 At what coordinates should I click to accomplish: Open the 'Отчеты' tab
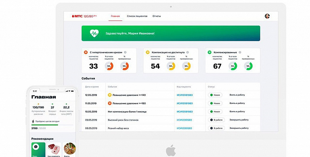(157, 16)
